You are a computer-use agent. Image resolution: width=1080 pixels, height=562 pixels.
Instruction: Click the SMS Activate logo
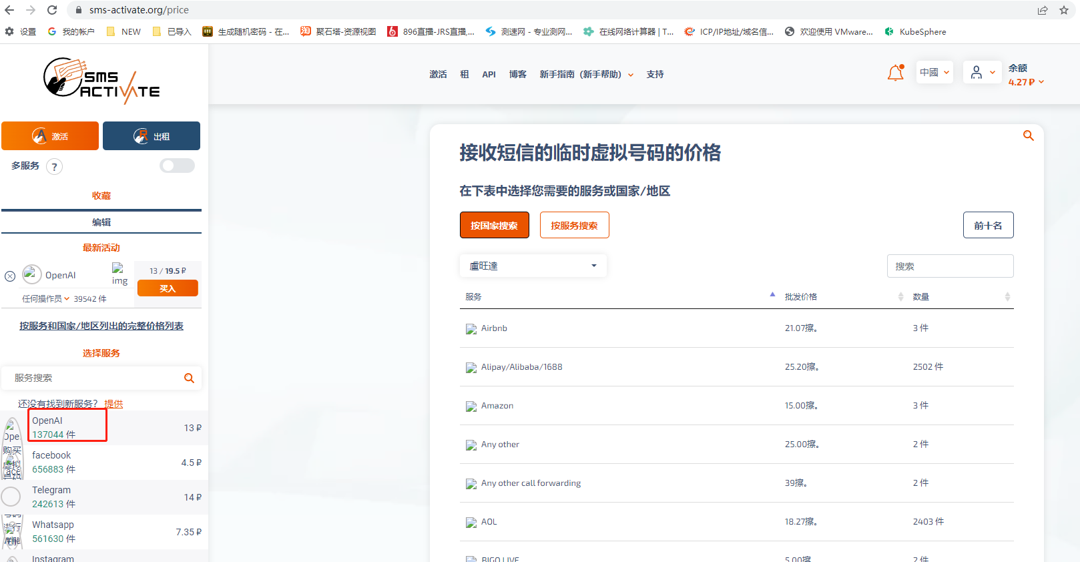click(x=101, y=81)
